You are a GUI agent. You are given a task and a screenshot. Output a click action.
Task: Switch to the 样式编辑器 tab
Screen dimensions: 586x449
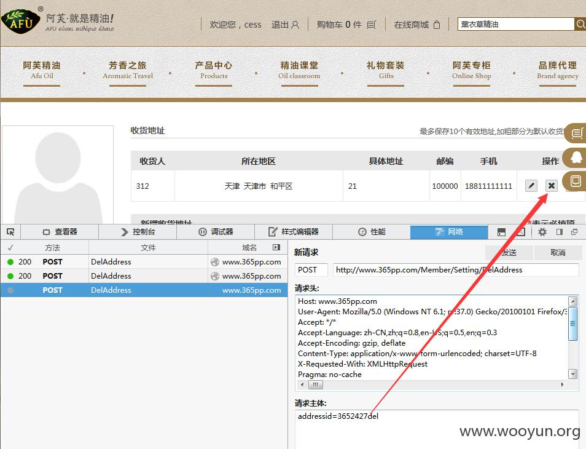click(294, 232)
